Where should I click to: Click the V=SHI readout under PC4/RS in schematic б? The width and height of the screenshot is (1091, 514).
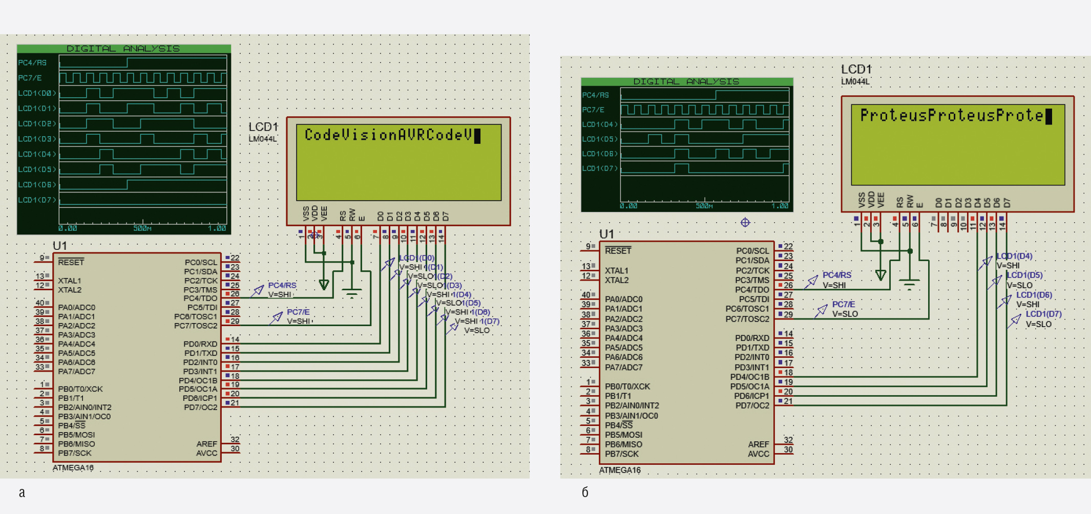pyautogui.click(x=834, y=285)
